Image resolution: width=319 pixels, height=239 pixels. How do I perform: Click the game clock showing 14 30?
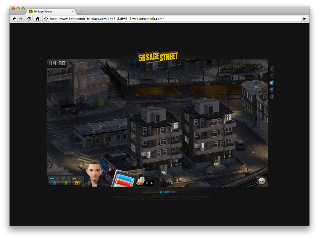58,63
